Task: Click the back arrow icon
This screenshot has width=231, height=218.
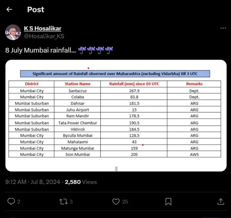Action: click(9, 10)
